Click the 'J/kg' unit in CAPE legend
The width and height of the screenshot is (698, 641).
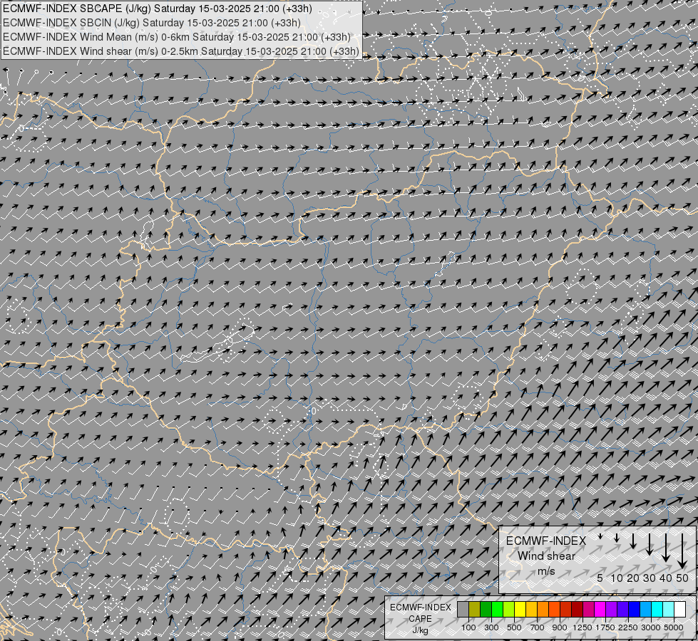click(x=420, y=630)
